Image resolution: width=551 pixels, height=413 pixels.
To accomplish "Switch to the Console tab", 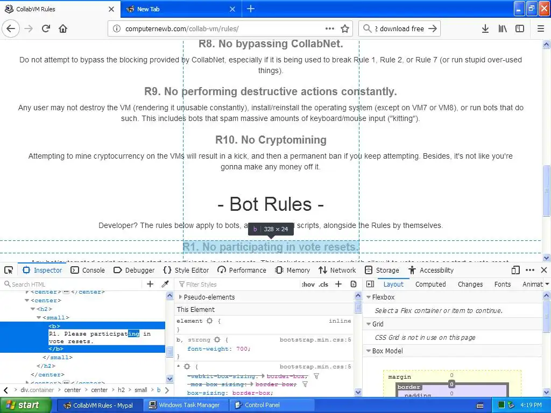I will [x=88, y=270].
